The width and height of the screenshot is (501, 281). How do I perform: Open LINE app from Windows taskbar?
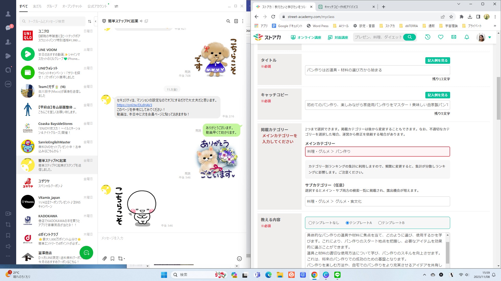[x=337, y=275]
